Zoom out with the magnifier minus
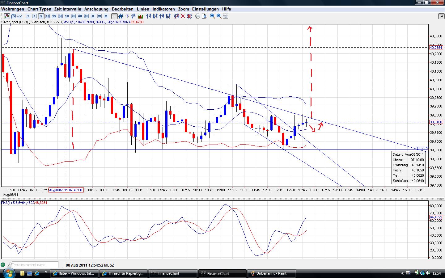Viewport: 445px width, 278px height. 219,16
